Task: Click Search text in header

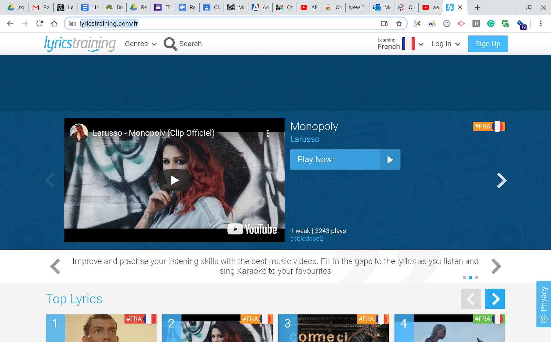Action: pos(190,44)
